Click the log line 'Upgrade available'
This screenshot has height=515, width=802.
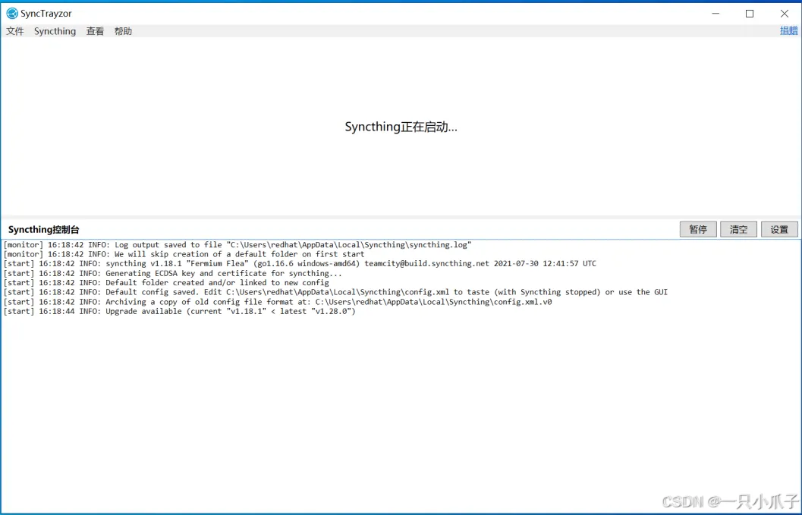pyautogui.click(x=180, y=312)
